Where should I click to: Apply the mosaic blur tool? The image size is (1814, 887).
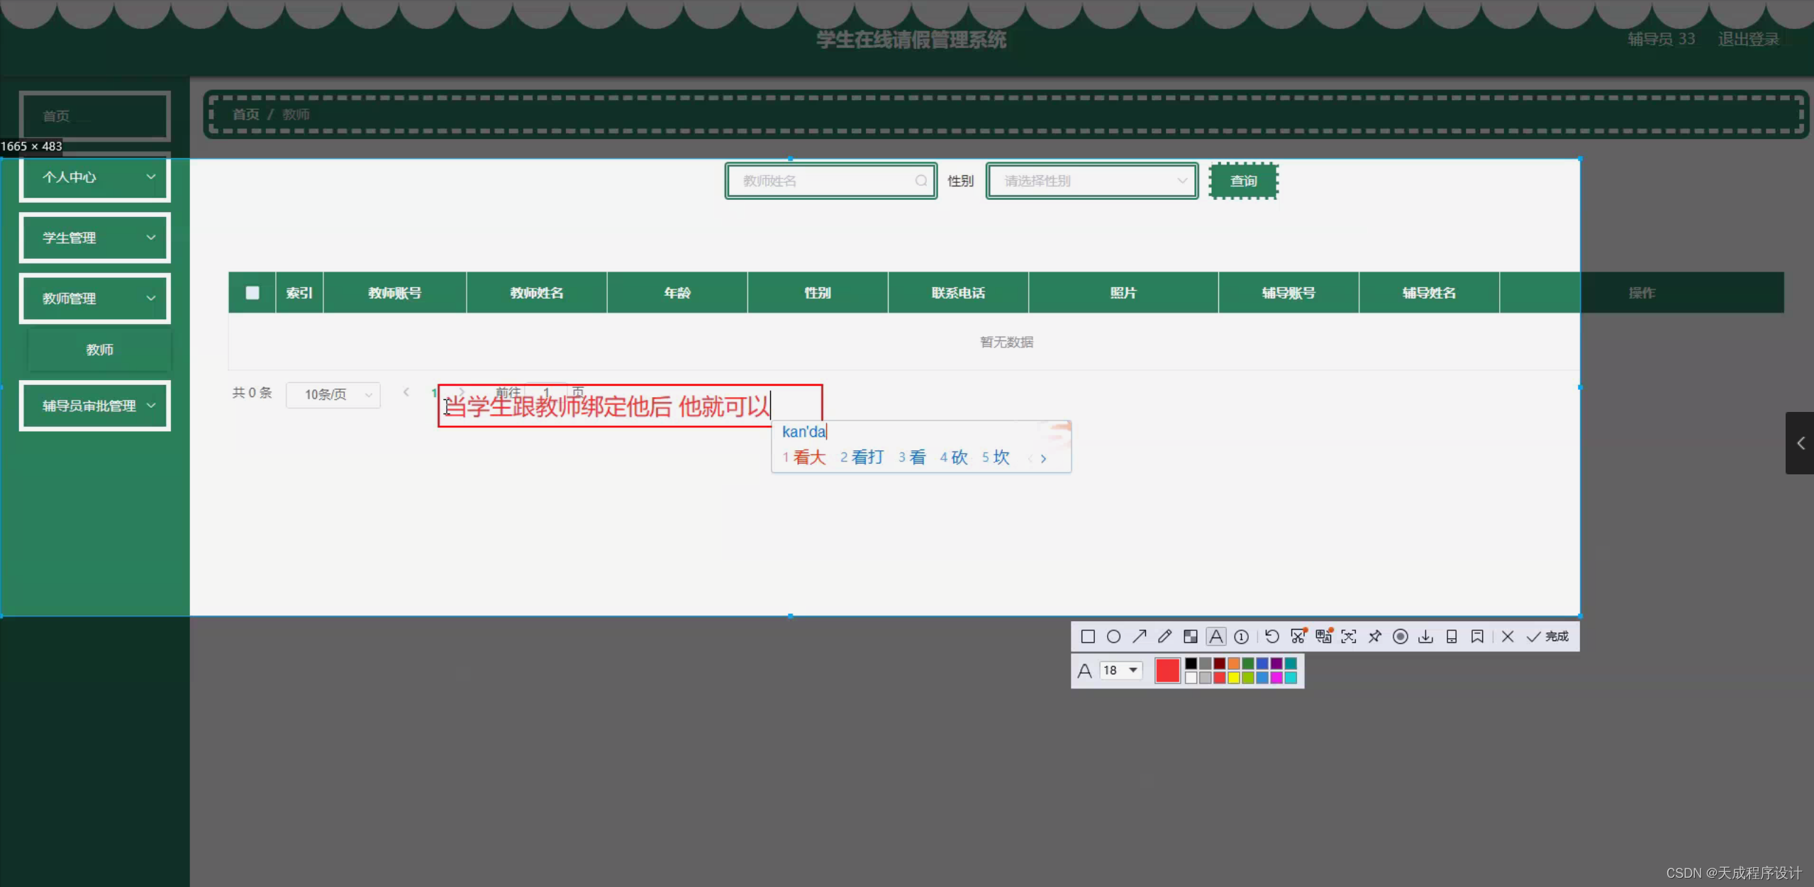pyautogui.click(x=1191, y=637)
